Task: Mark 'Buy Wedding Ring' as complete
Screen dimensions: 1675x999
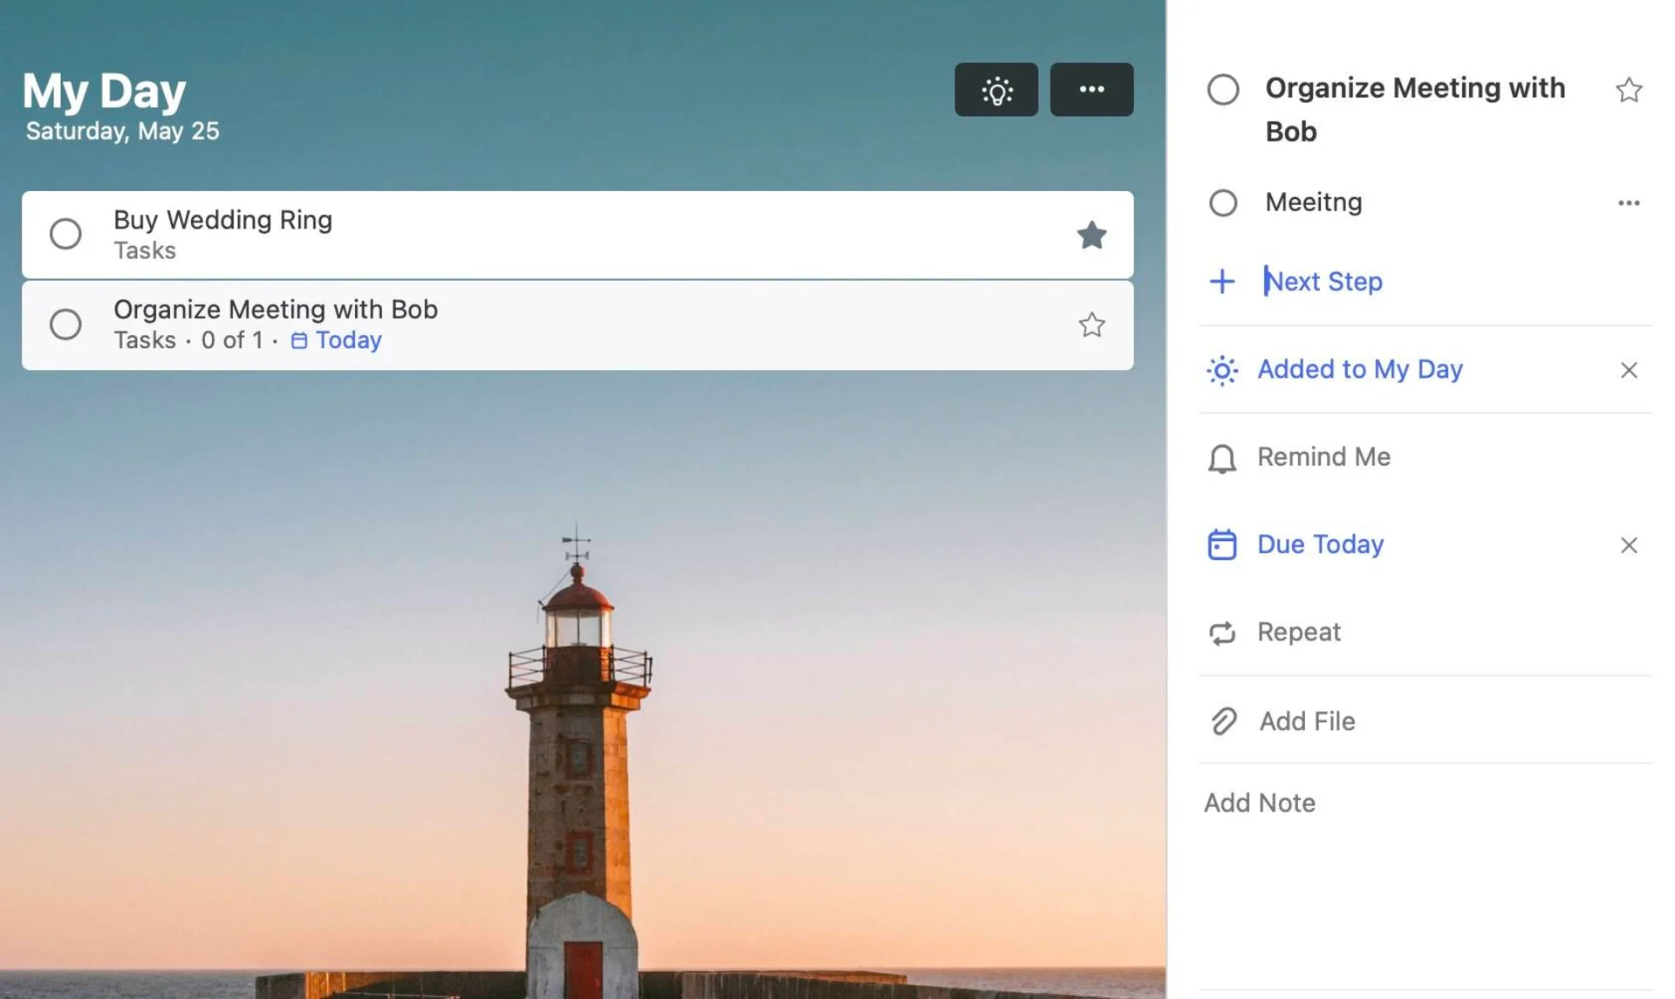Action: (65, 234)
